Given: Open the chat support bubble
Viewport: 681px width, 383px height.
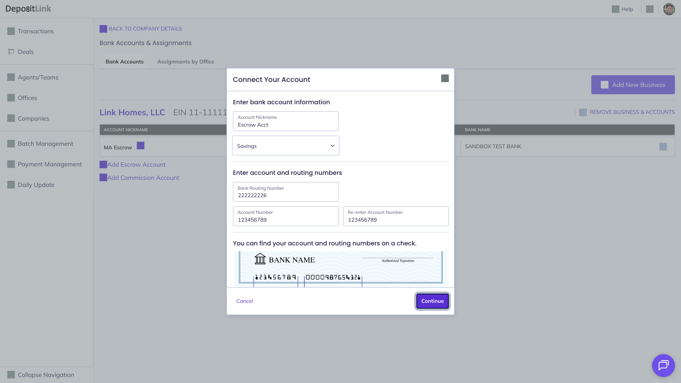Looking at the screenshot, I should [x=663, y=365].
